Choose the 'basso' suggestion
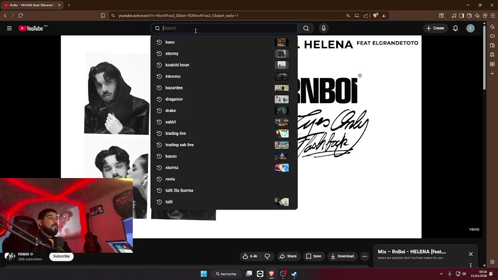Image resolution: width=498 pixels, height=280 pixels. coord(224,156)
